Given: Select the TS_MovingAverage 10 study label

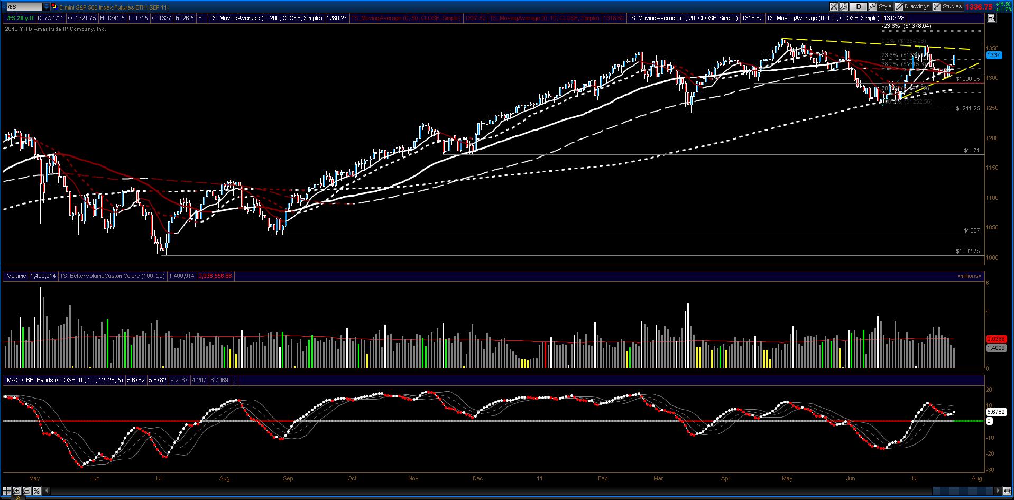Looking at the screenshot, I should [545, 18].
